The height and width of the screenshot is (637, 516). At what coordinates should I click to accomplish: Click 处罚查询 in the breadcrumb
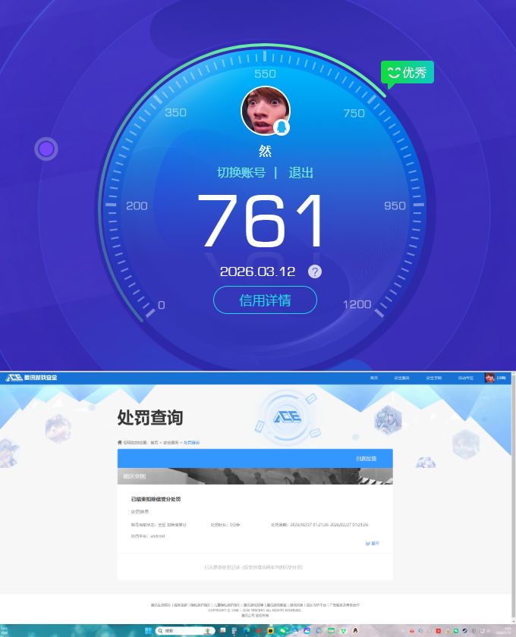click(191, 442)
